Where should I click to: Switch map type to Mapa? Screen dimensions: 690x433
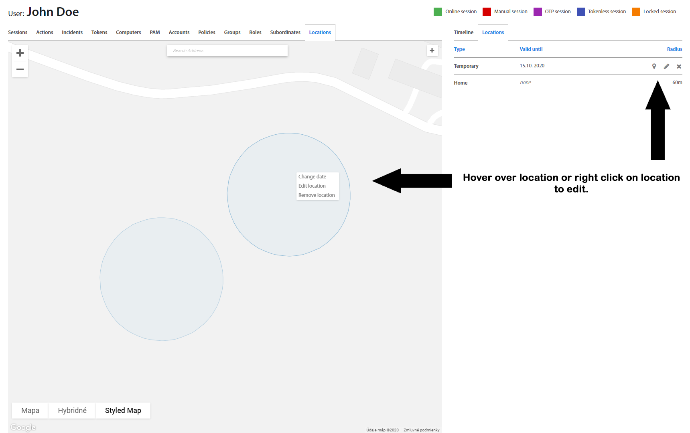coord(30,411)
